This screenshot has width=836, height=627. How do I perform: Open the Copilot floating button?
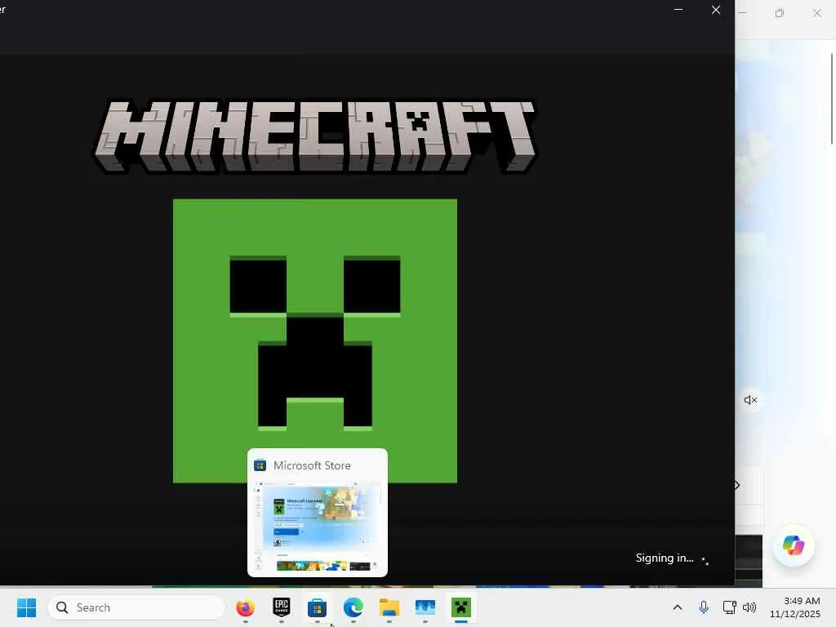(794, 545)
